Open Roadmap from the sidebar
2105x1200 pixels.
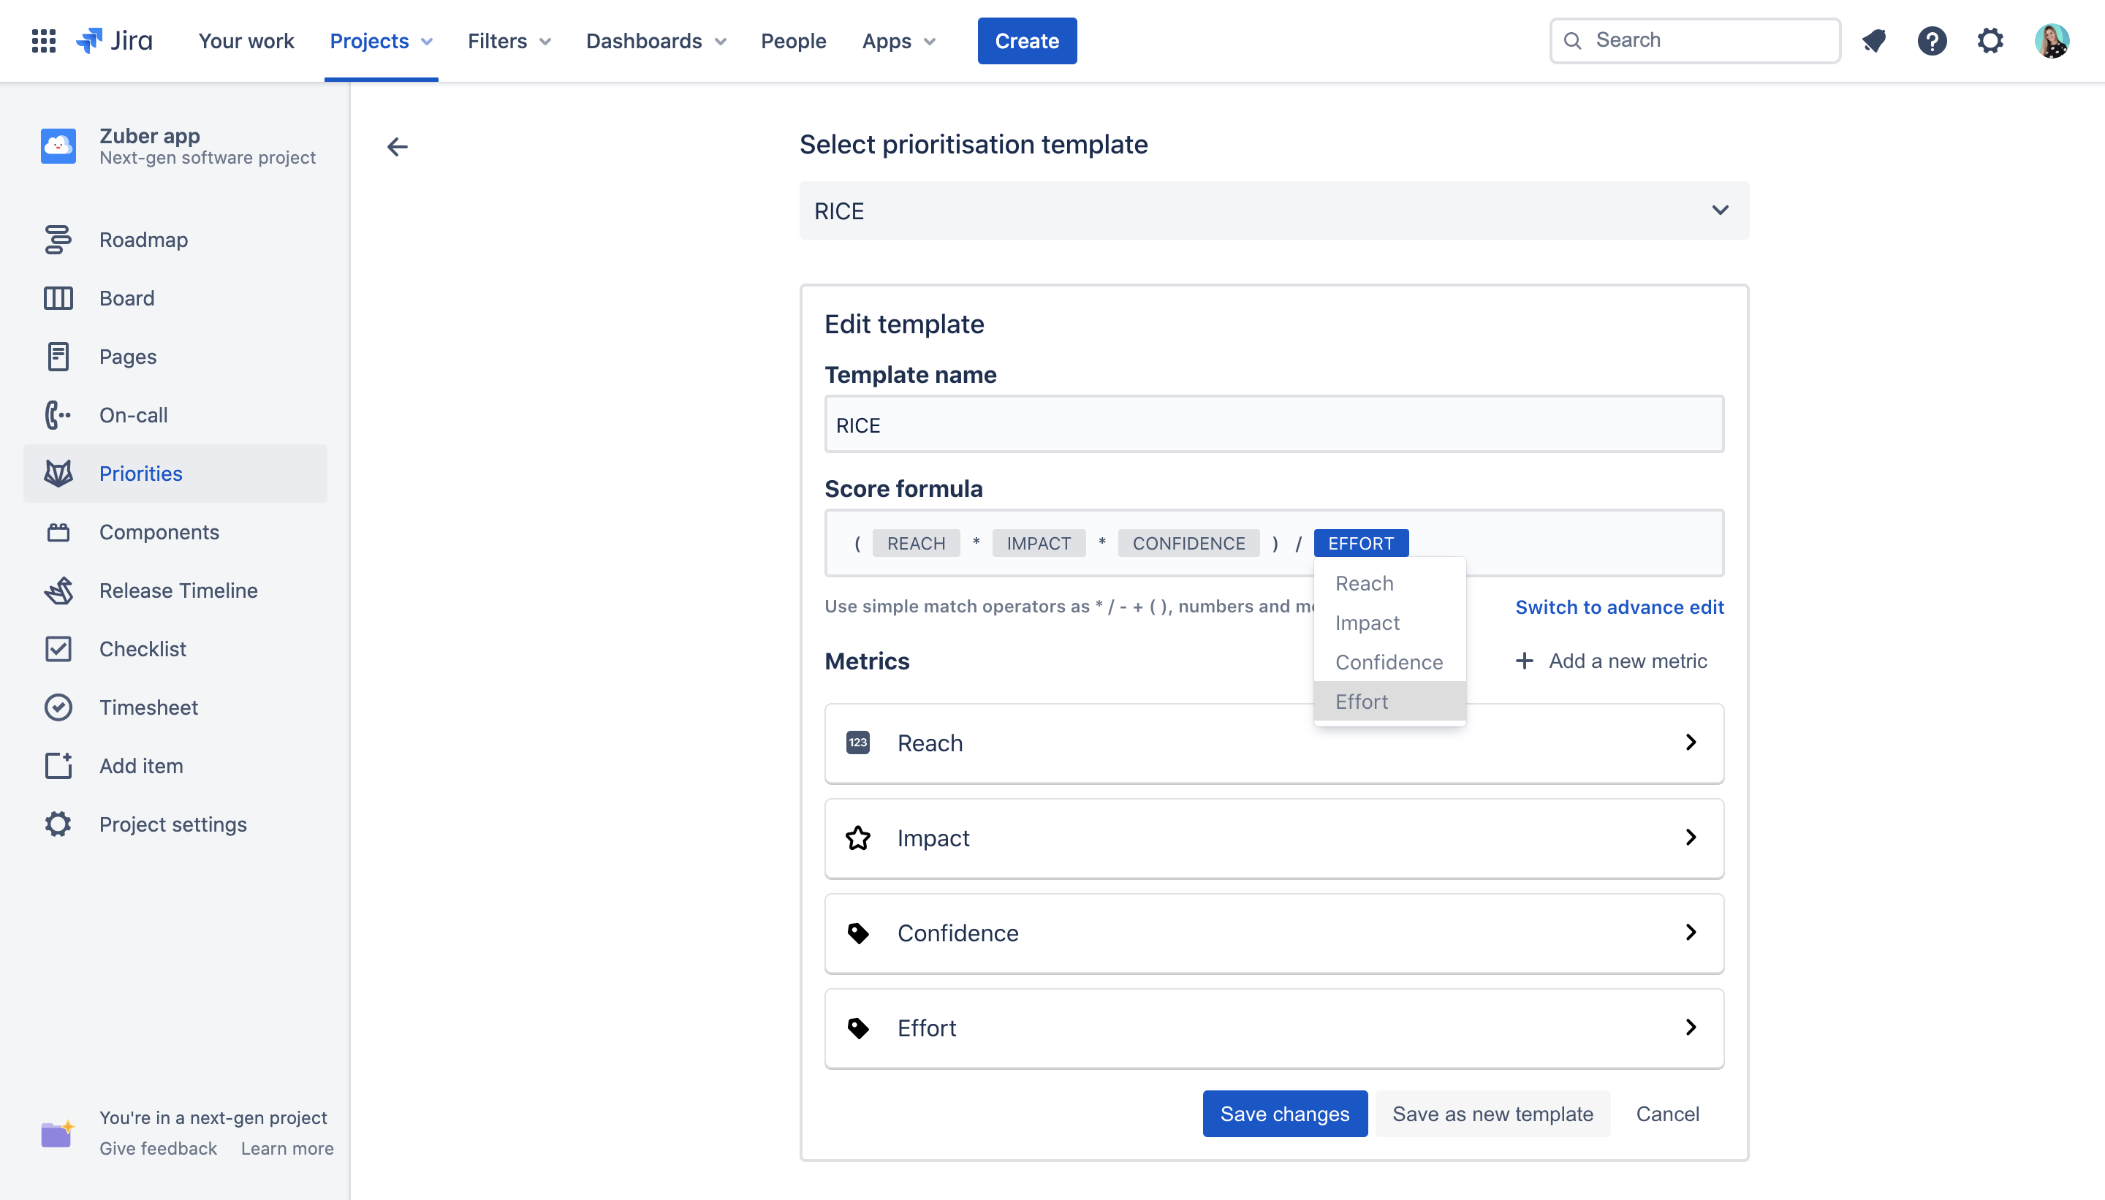(143, 240)
